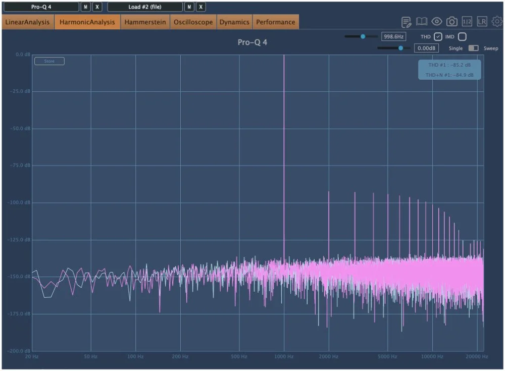Click the THD #1 readout
Screen dimensions: 505x371
coord(449,65)
